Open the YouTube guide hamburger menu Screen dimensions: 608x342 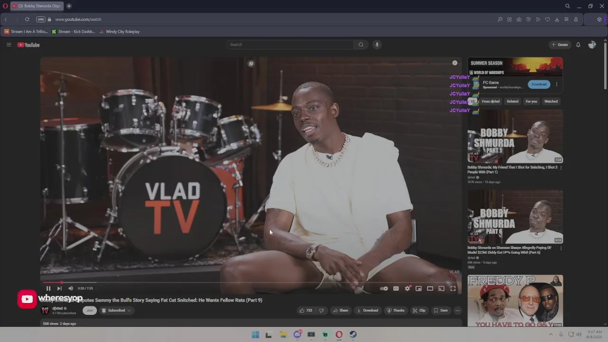(x=9, y=45)
